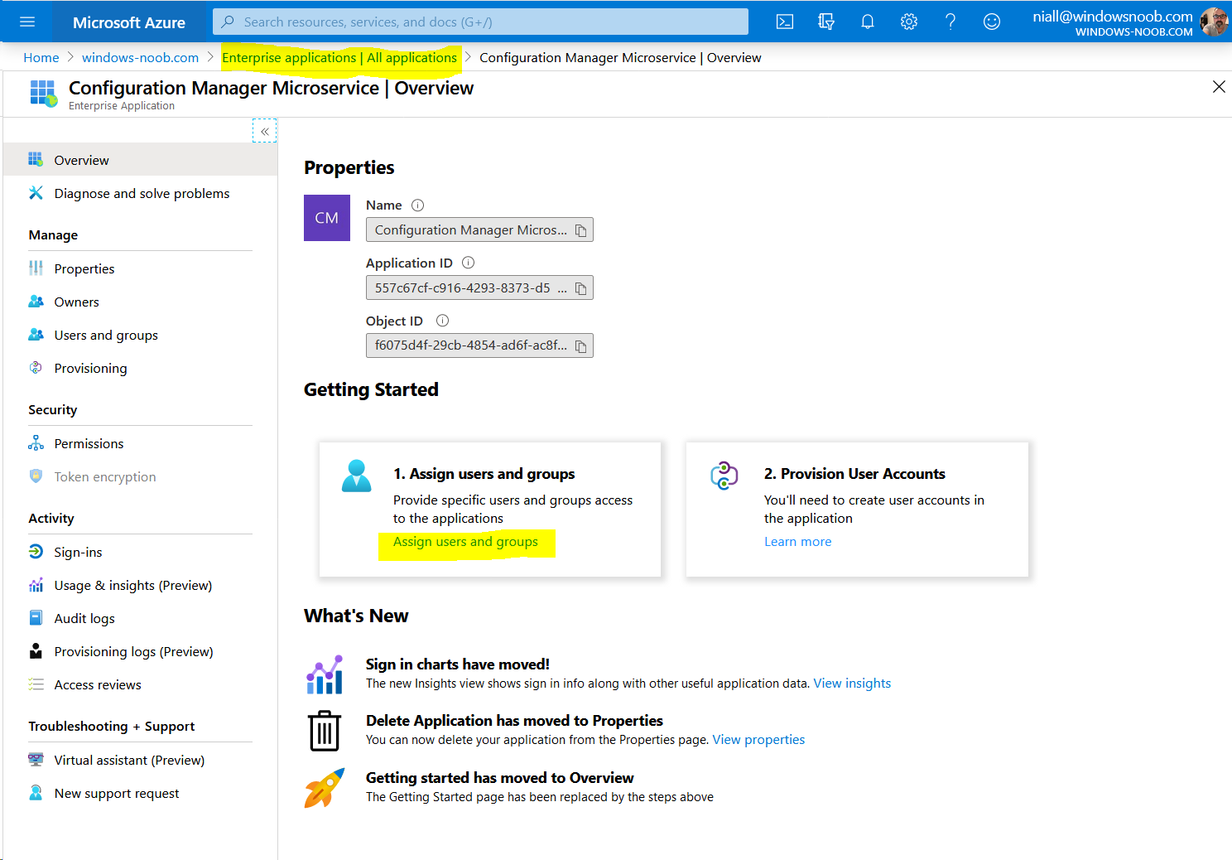The height and width of the screenshot is (860, 1232).
Task: Click View insights link
Action: tap(852, 683)
